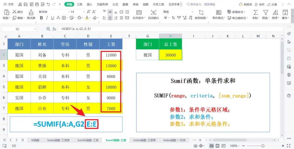
Task: Click the fx insert function icon
Action: pos(54,29)
